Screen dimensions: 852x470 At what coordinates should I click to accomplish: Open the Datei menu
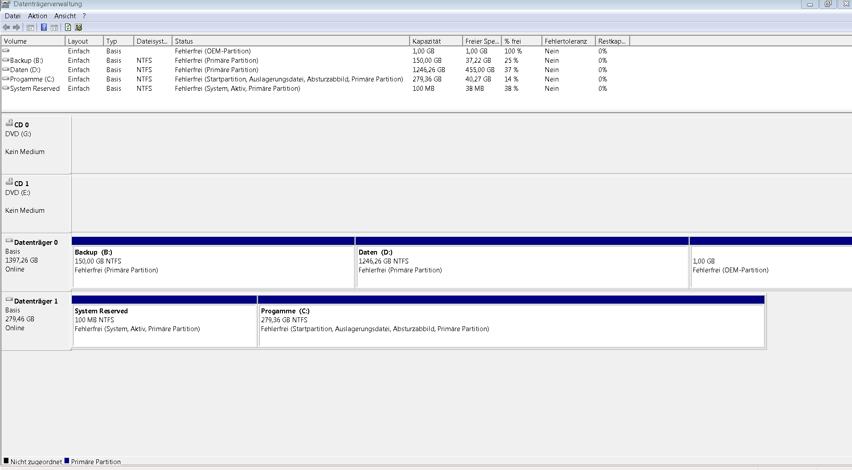(12, 16)
